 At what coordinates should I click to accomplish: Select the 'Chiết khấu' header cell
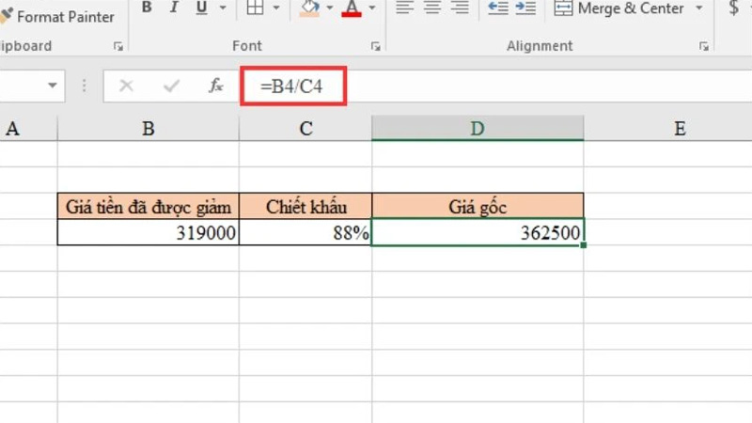click(x=305, y=206)
